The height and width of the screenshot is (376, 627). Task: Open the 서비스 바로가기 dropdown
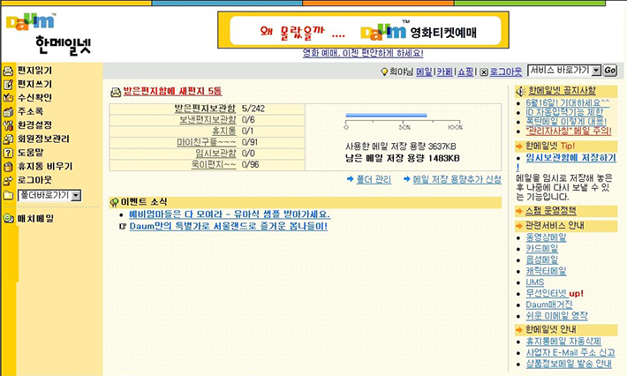[564, 71]
